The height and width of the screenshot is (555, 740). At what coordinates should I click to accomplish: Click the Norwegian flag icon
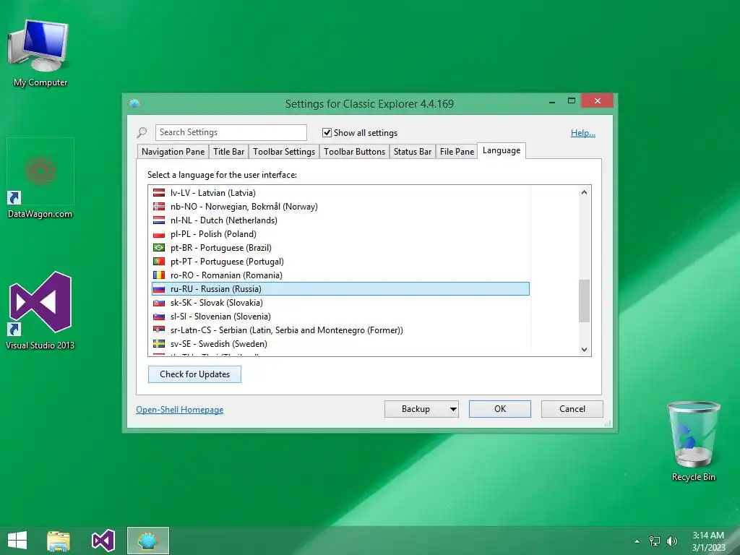point(159,206)
